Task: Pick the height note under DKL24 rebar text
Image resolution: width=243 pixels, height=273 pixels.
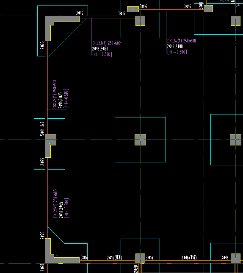Action: 177,52
